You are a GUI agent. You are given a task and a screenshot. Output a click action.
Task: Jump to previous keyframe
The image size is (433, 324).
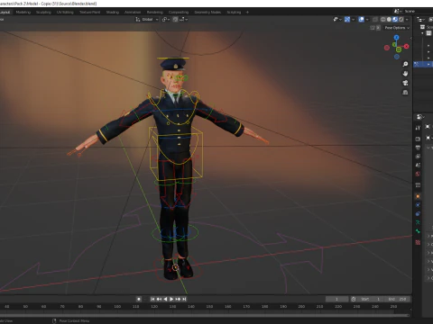[159, 299]
